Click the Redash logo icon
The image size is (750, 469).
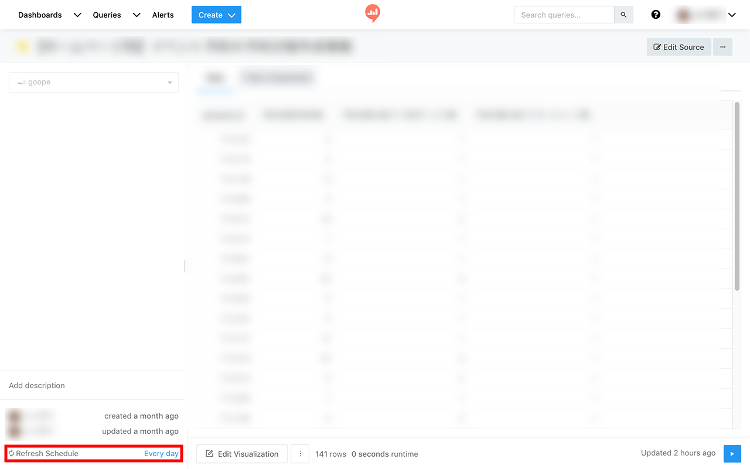point(373,13)
